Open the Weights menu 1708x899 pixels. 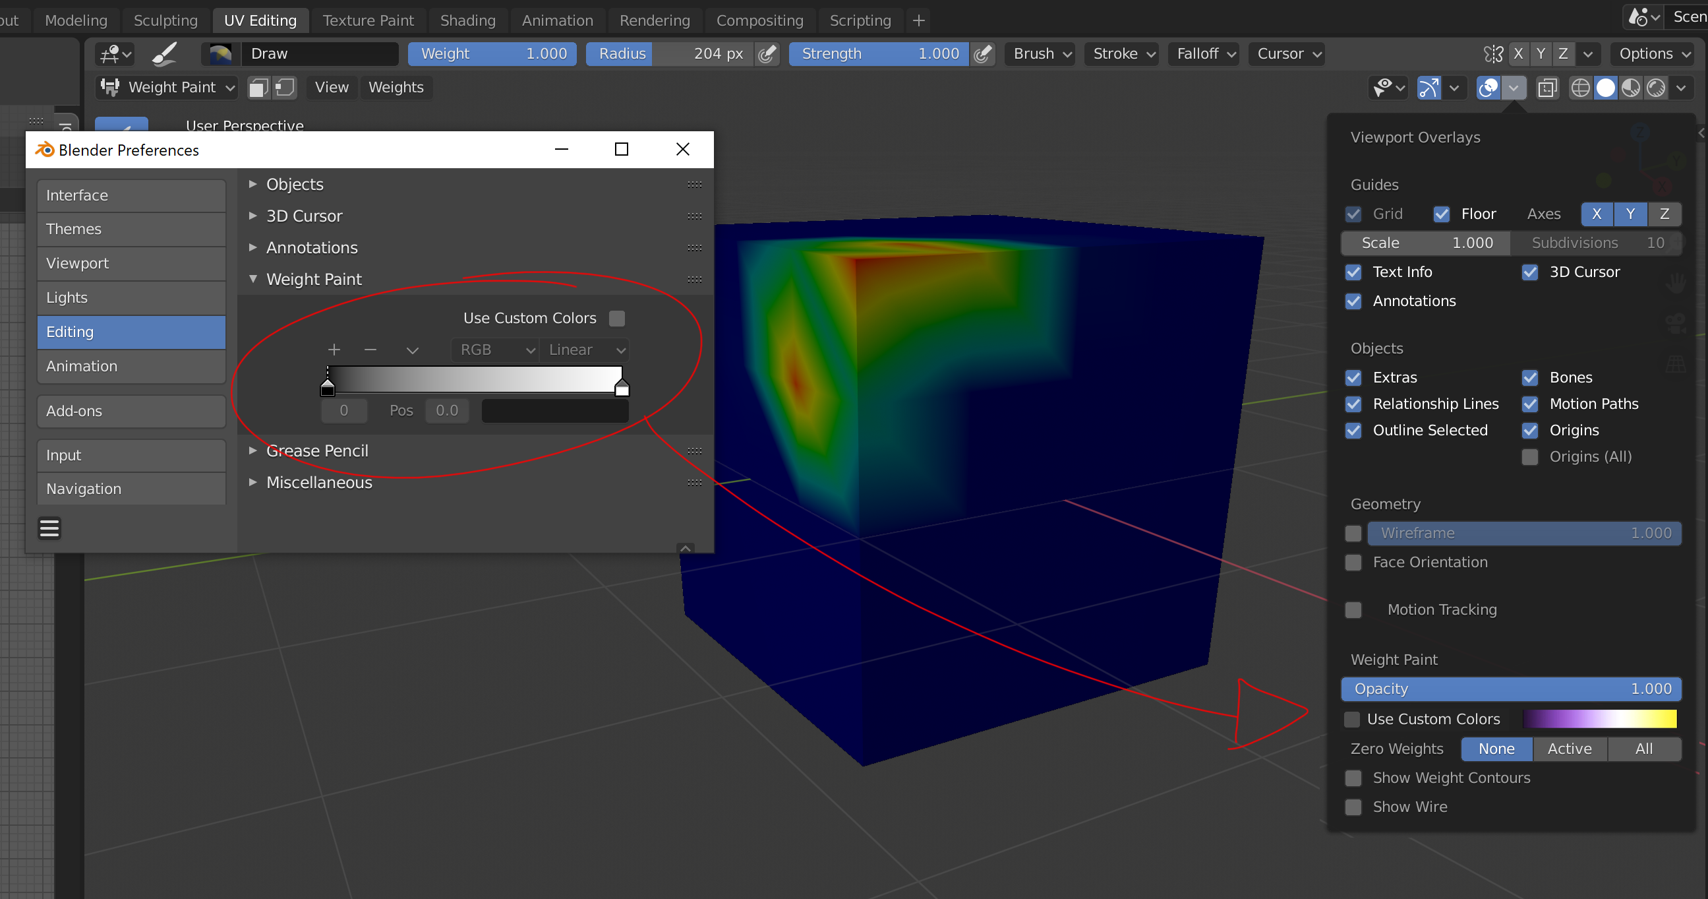pyautogui.click(x=396, y=88)
